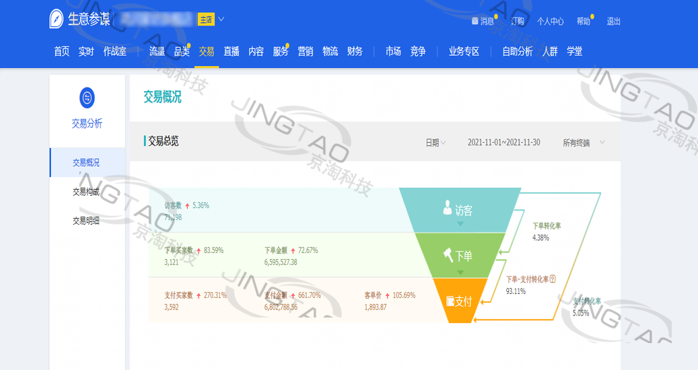
Task: Click red up arrow beside 访客数
Action: point(187,206)
